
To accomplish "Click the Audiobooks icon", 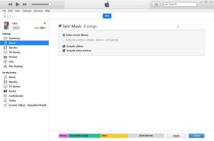I will [x=5, y=96].
